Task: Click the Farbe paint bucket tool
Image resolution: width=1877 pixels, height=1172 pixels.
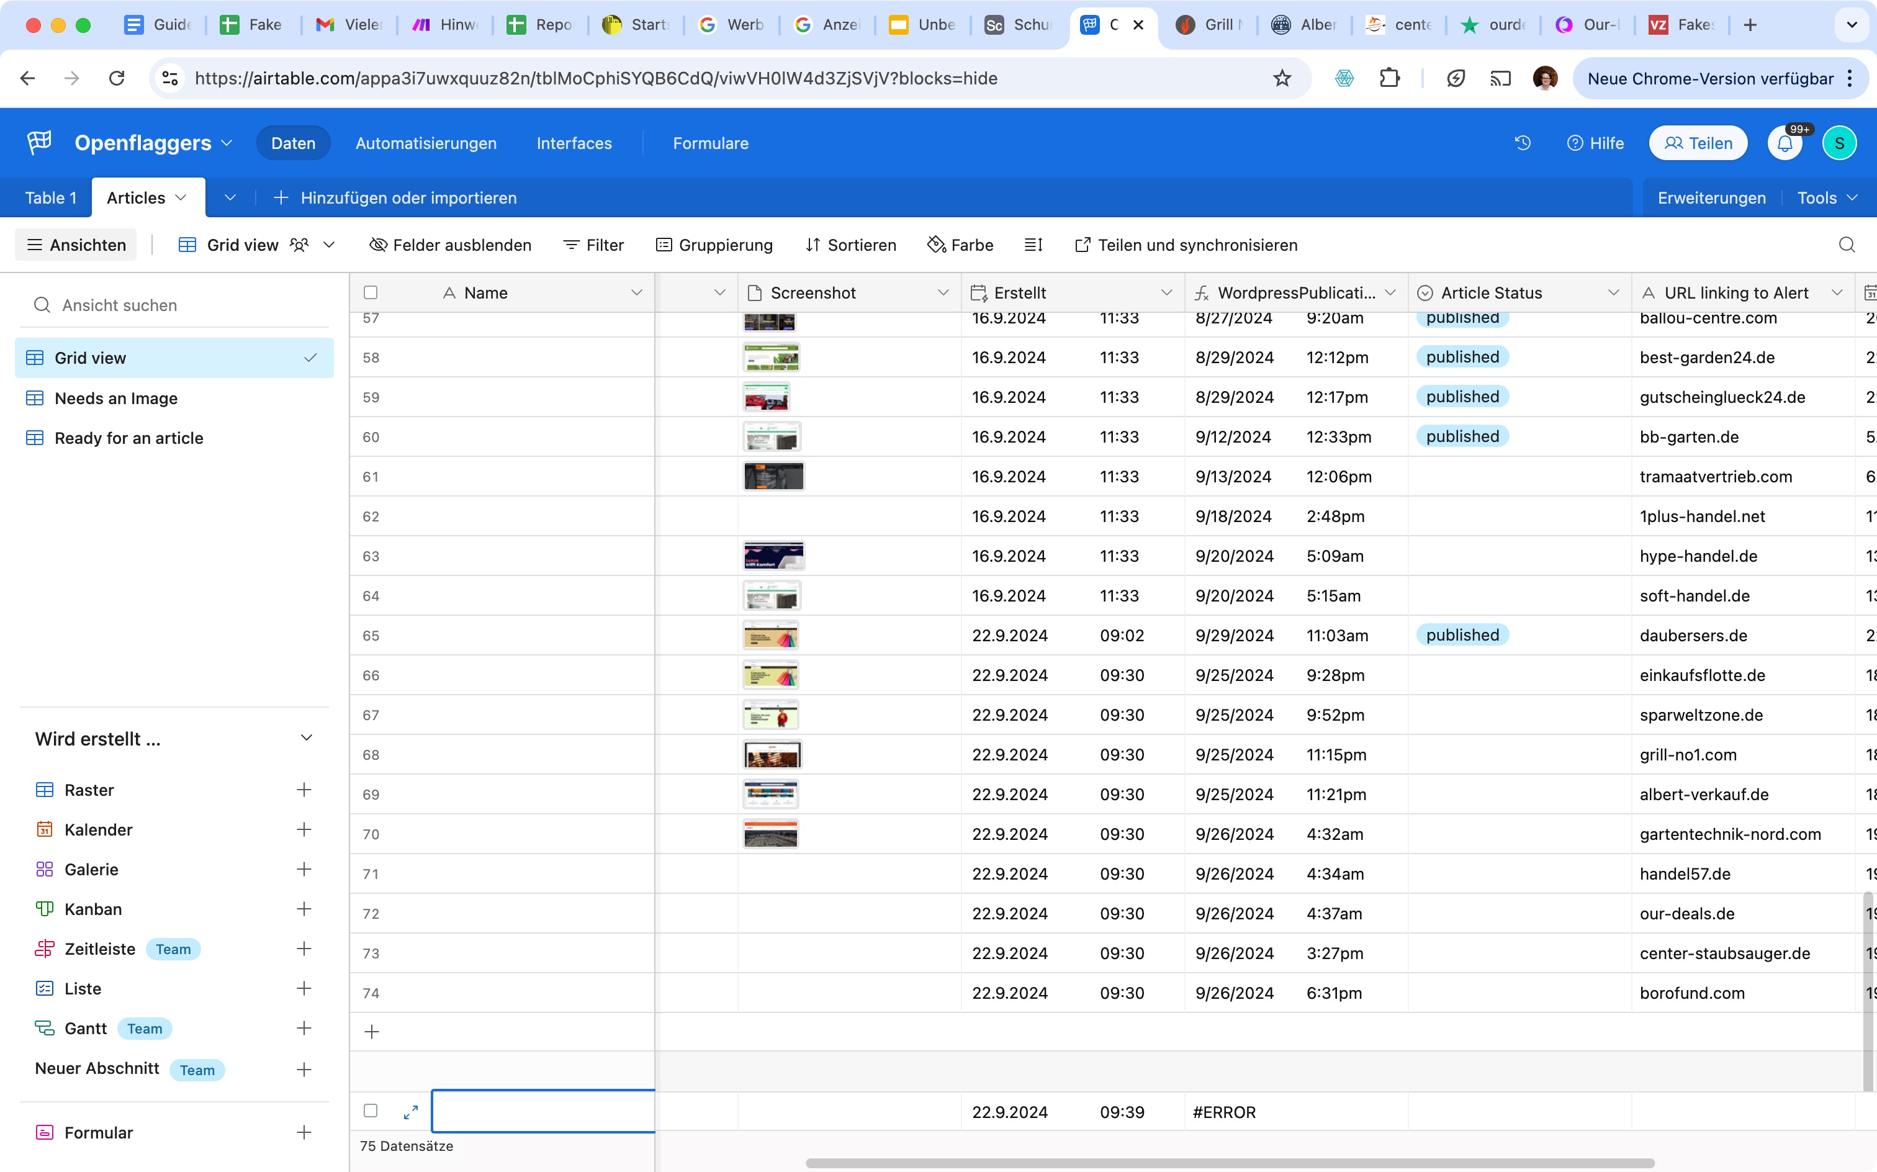Action: pyautogui.click(x=960, y=245)
